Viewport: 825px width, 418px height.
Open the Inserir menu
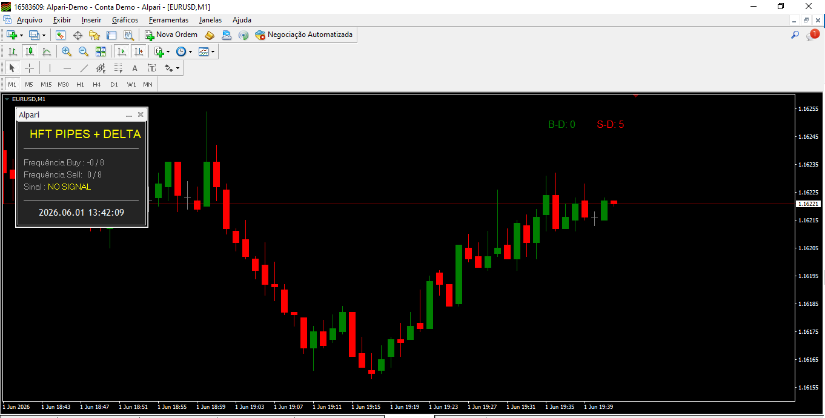point(91,20)
